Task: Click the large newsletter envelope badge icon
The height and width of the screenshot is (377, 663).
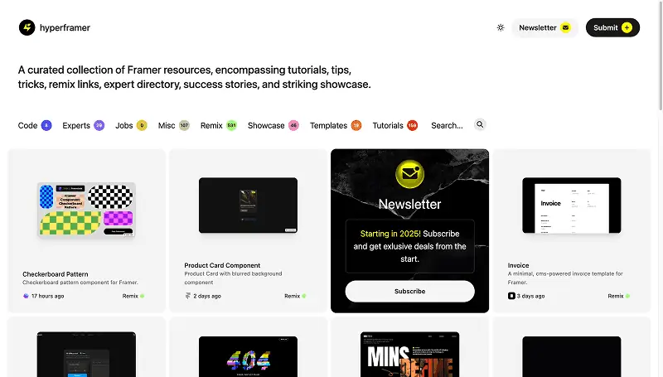Action: tap(409, 174)
